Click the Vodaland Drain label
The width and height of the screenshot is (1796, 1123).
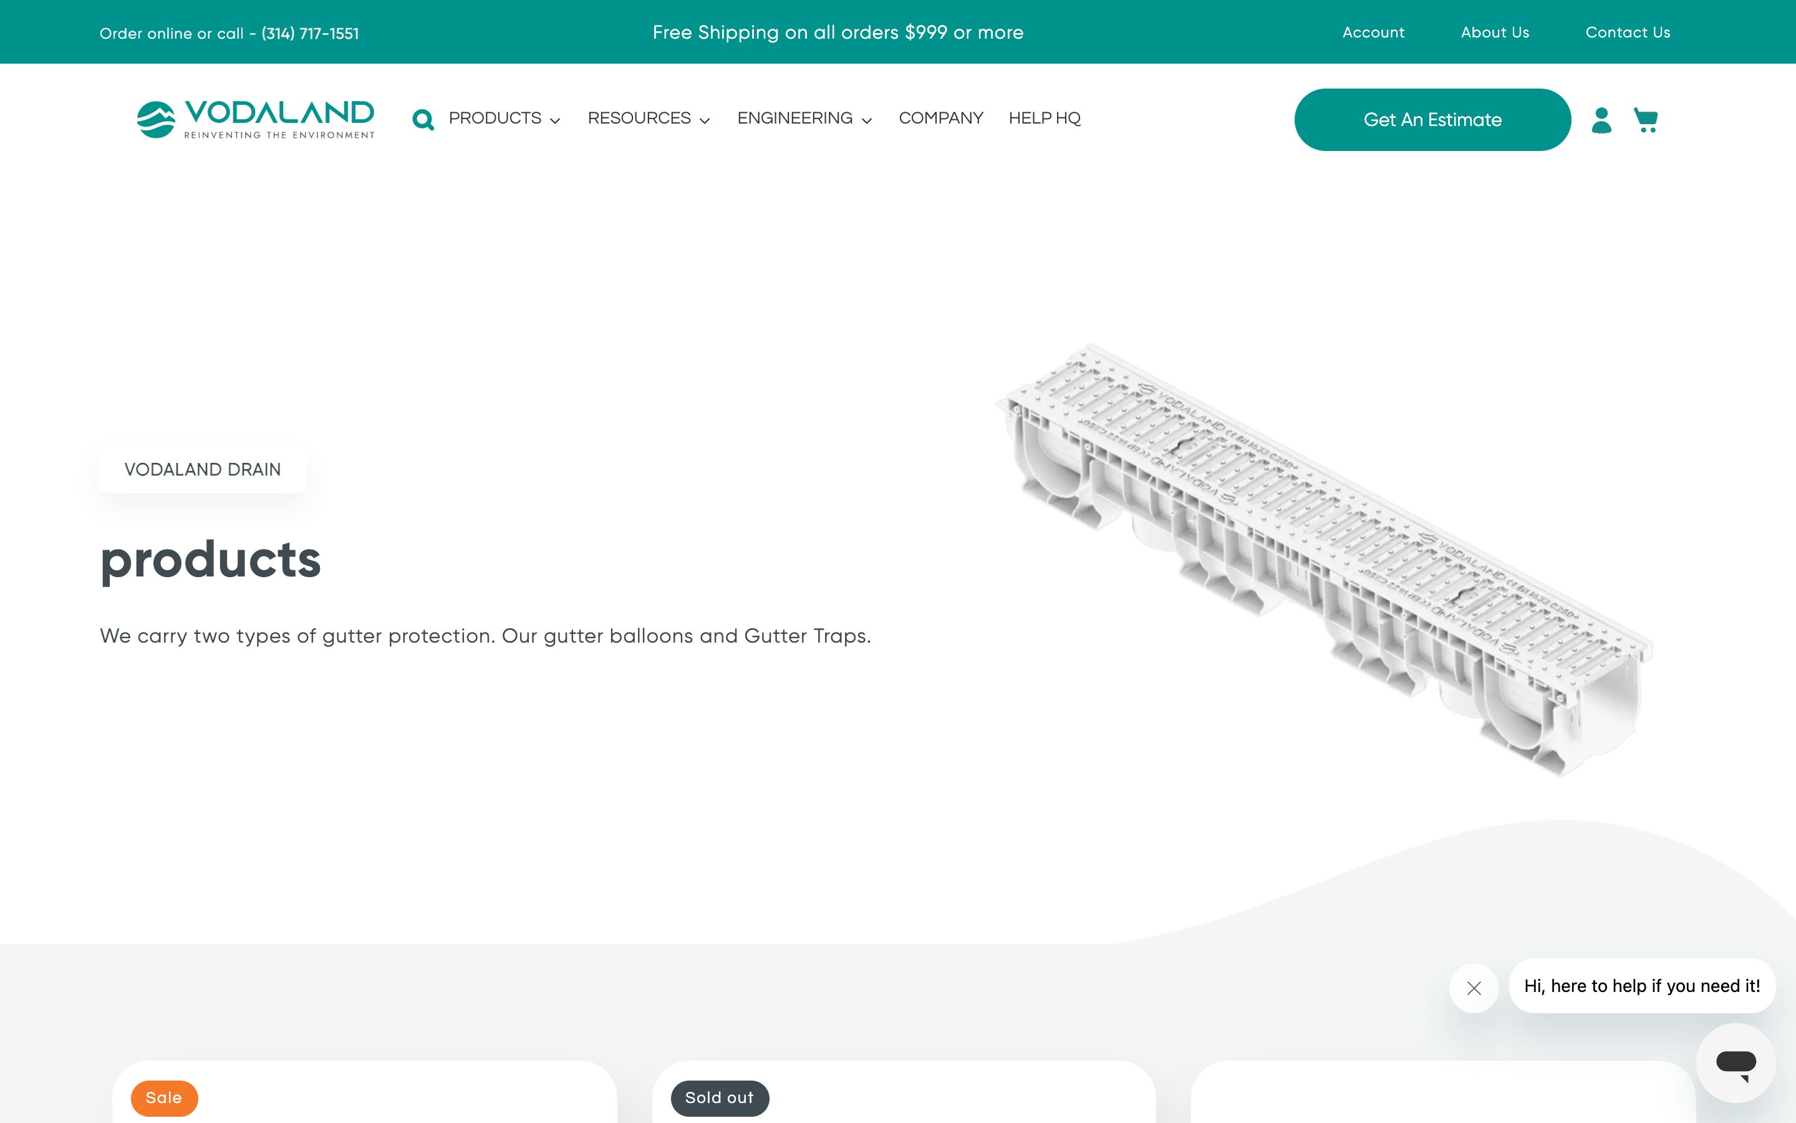tap(203, 469)
